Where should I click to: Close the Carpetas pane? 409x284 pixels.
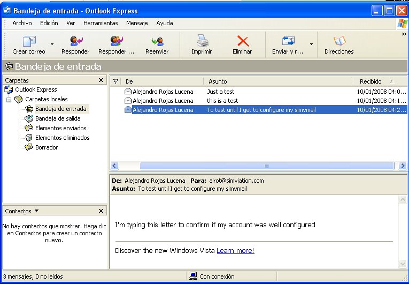pos(101,80)
